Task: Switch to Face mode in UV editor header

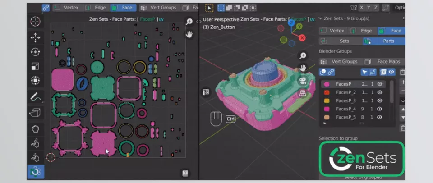Action: (x=123, y=8)
